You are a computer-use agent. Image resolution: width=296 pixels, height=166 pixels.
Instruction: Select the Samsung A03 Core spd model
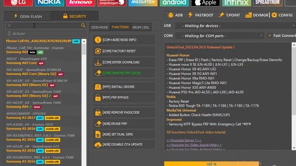pos(25,63)
